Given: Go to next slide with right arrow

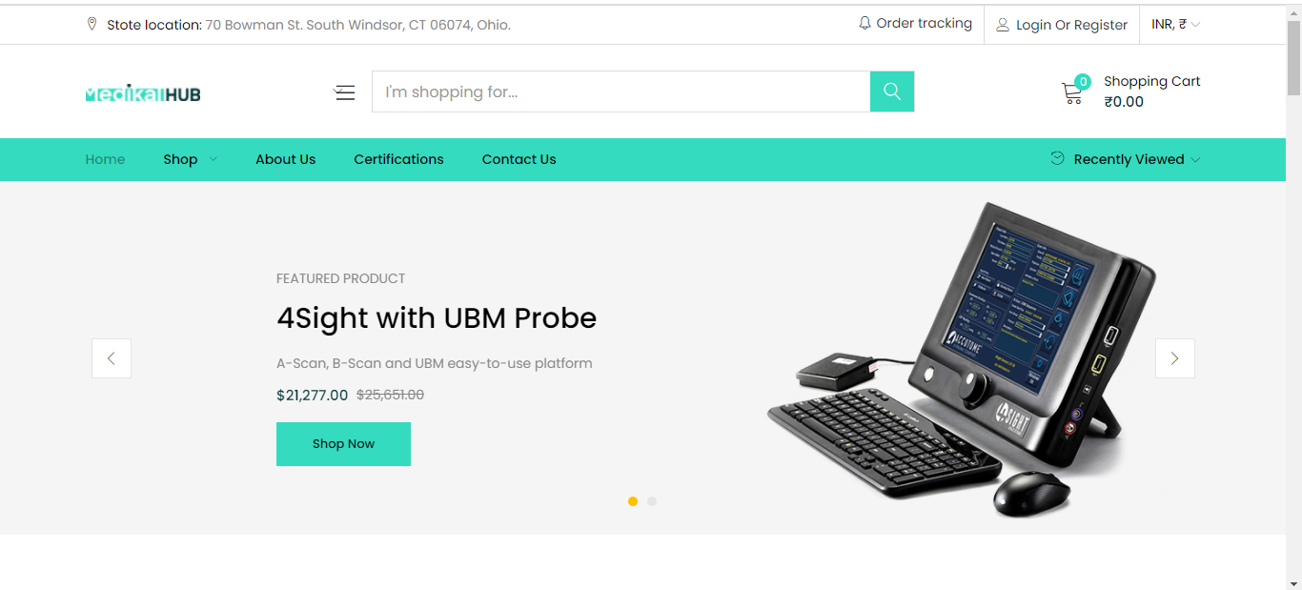Looking at the screenshot, I should tap(1174, 358).
